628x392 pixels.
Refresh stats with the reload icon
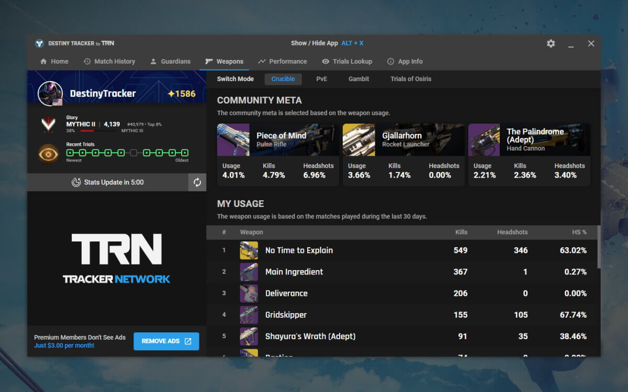coord(197,182)
